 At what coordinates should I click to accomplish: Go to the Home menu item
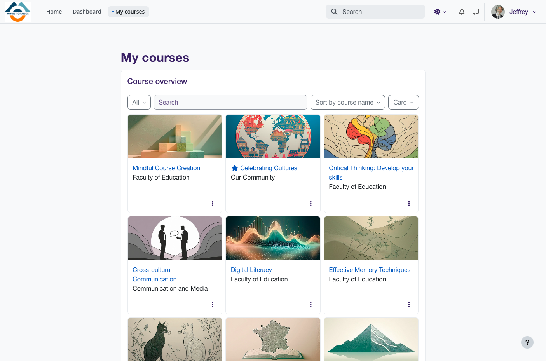(x=54, y=12)
